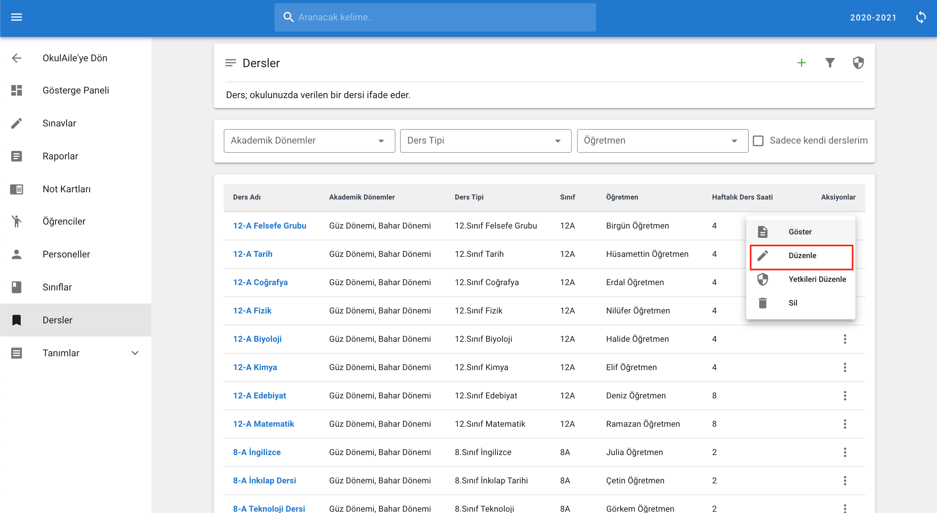The width and height of the screenshot is (937, 513).
Task: Click the back arrow beside OkulAile'ye Dön
Action: coord(16,58)
